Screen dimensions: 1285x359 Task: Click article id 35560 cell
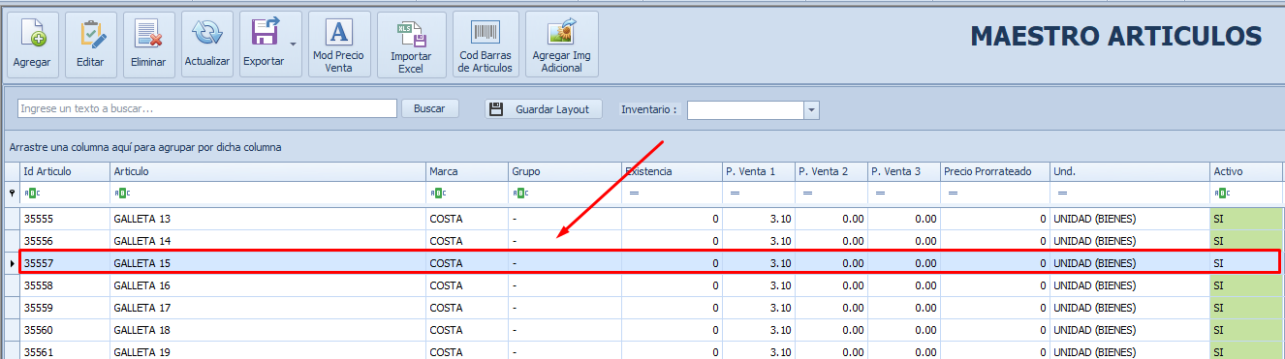(x=65, y=330)
